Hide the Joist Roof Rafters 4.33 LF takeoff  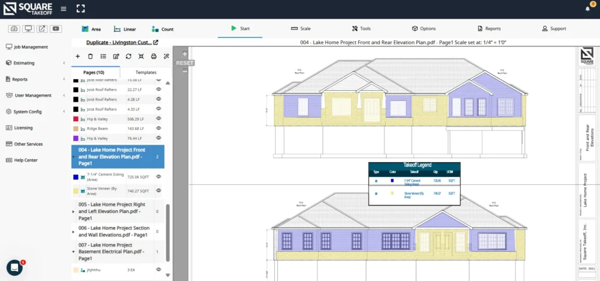(x=158, y=109)
